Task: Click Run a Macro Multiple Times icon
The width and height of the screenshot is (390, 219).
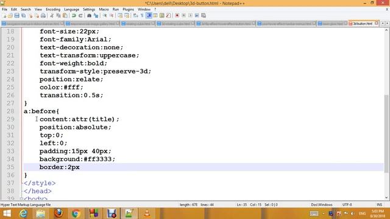Action: tap(197, 15)
